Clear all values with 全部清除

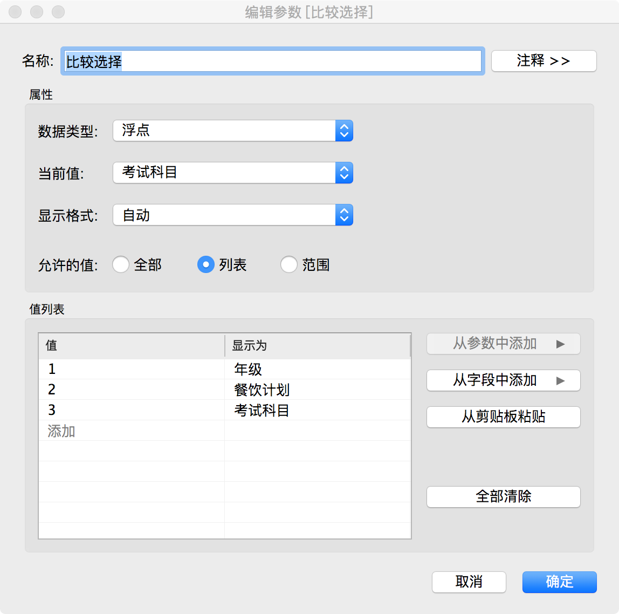503,496
